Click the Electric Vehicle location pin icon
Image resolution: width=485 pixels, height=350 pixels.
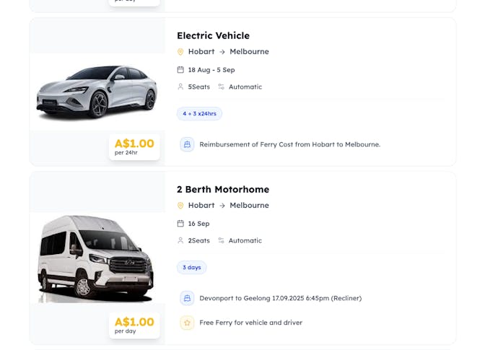click(180, 52)
